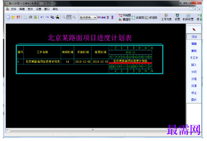Screen dimensions: 207x141
Task: Switch to 横道图 Gantt view
Action: pyautogui.click(x=125, y=19)
